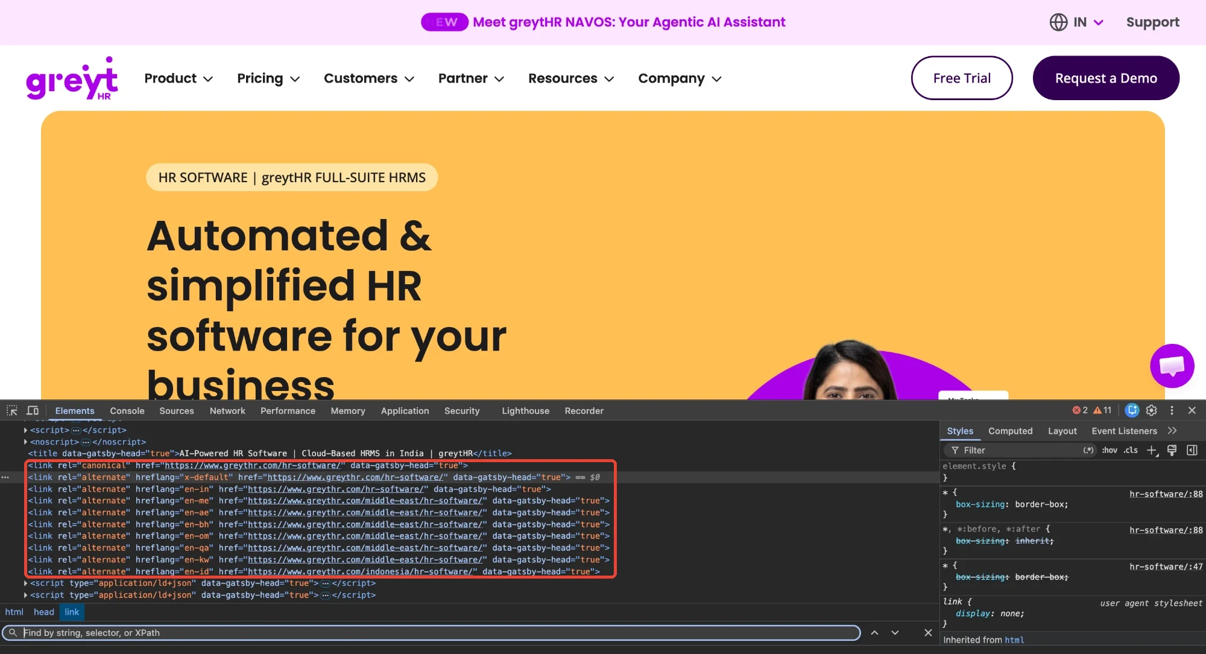1206x654 pixels.
Task: Click the Free Trial button
Action: point(962,78)
